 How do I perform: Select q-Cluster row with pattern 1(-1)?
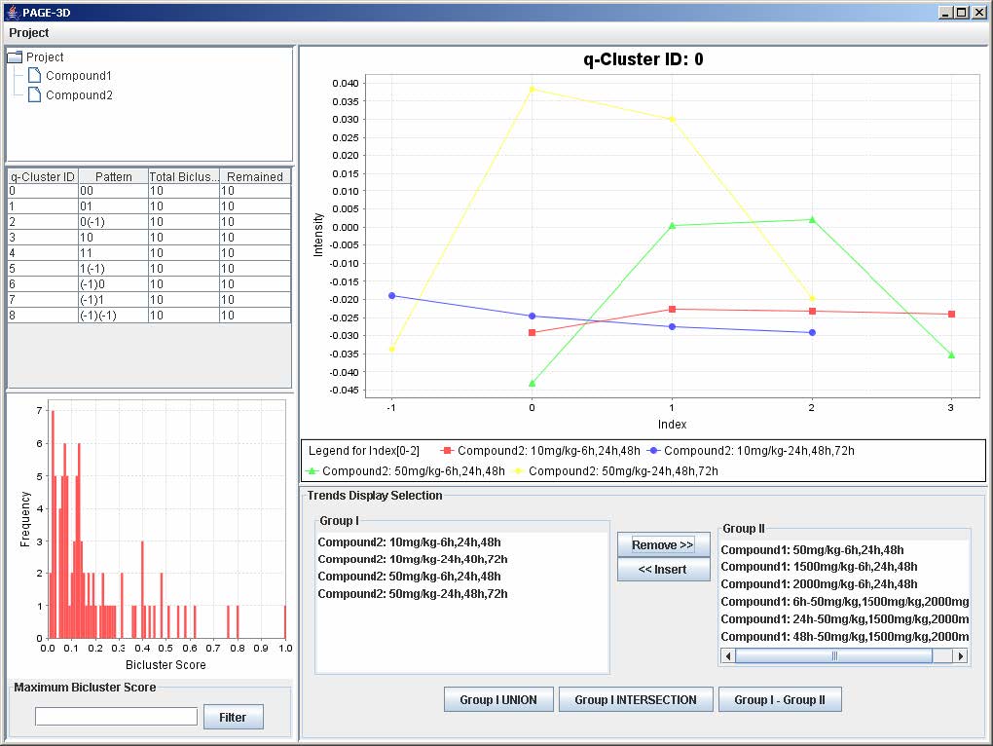pos(150,269)
